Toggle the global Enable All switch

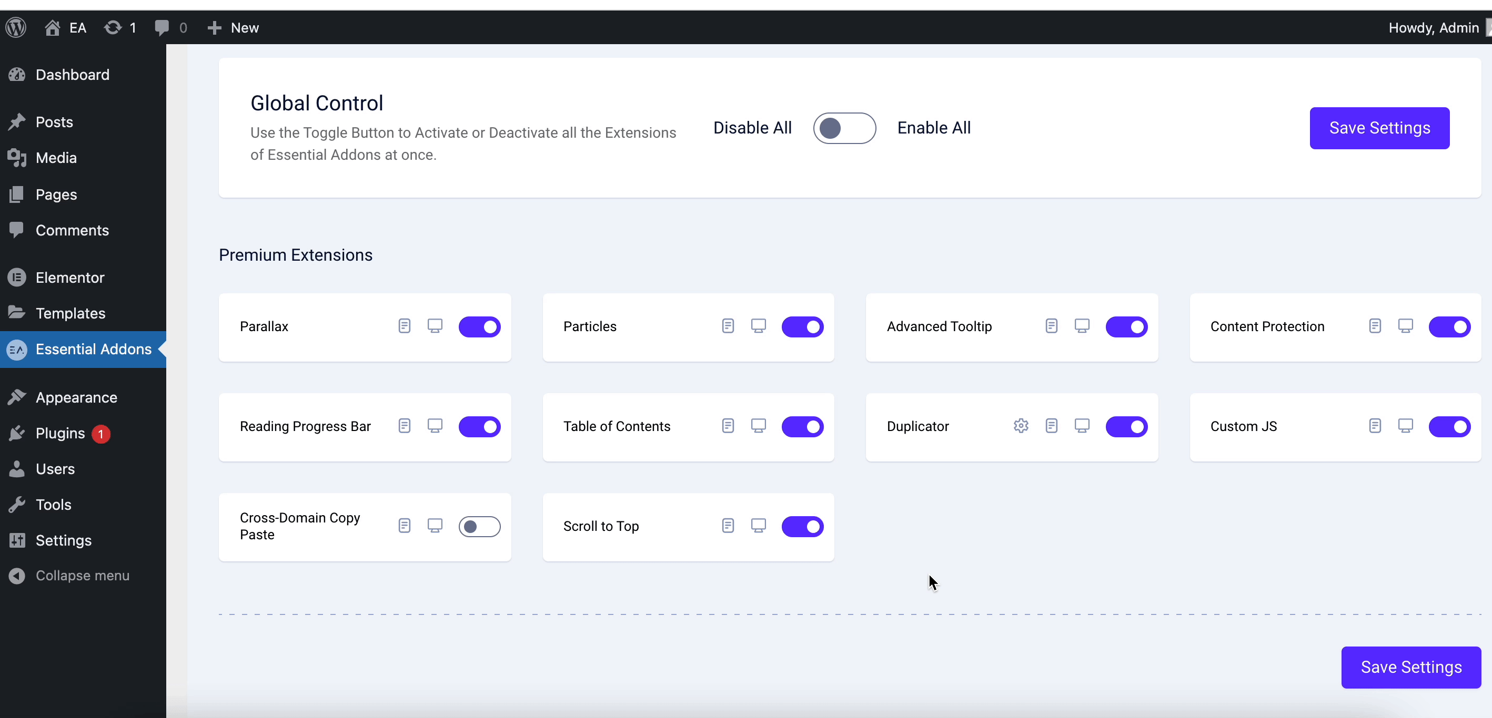point(844,128)
